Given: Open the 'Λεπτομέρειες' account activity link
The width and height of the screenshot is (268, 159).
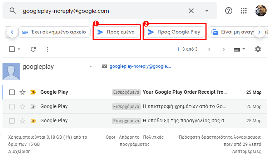Looking at the screenshot, I should pos(247,152).
